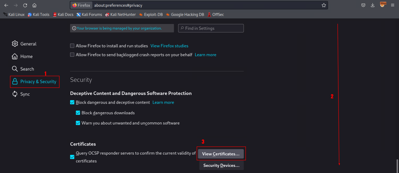The image size is (399, 173).
Task: Click the View Certificates button
Action: [221, 154]
